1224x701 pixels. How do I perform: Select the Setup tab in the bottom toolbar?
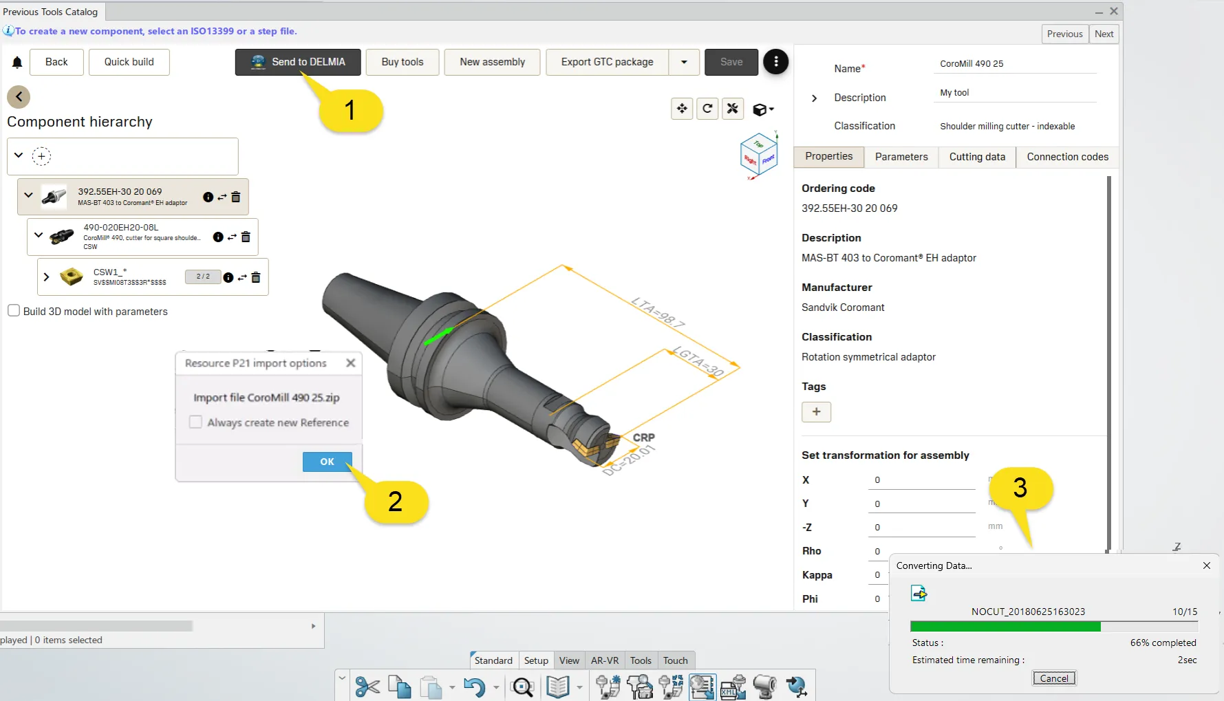(x=536, y=660)
